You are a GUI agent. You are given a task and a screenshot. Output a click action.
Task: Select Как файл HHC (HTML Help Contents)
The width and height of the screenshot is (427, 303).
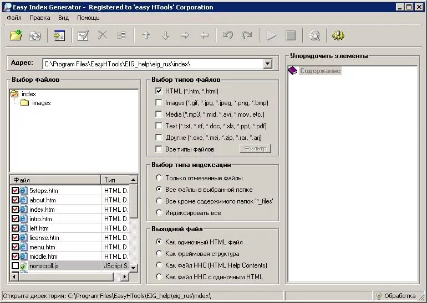(x=159, y=265)
